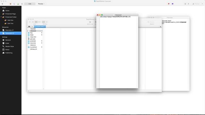
Task: Expand the protected folder arrow
Action: [42, 41]
